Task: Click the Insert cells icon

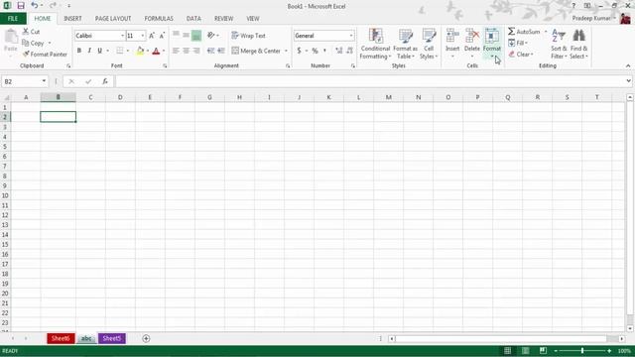Action: [452, 37]
